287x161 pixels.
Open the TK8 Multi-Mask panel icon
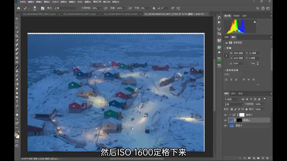click(x=219, y=59)
